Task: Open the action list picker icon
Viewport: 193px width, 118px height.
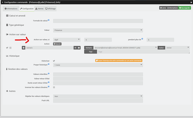Action: pos(75,48)
